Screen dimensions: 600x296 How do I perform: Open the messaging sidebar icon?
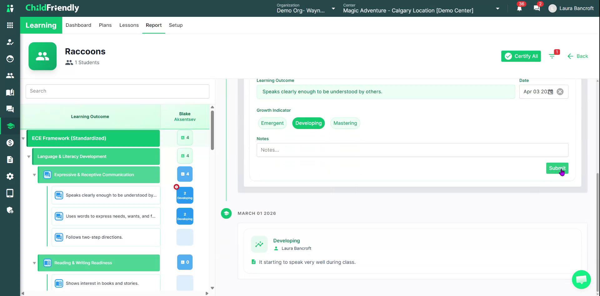pyautogui.click(x=10, y=109)
